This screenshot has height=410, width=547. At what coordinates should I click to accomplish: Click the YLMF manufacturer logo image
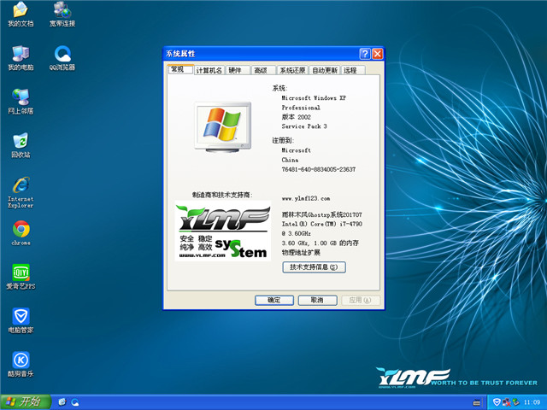click(x=223, y=231)
